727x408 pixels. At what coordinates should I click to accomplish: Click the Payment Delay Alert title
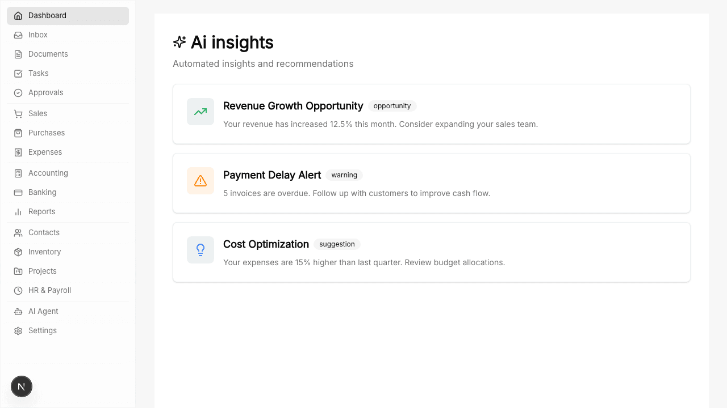tap(272, 175)
